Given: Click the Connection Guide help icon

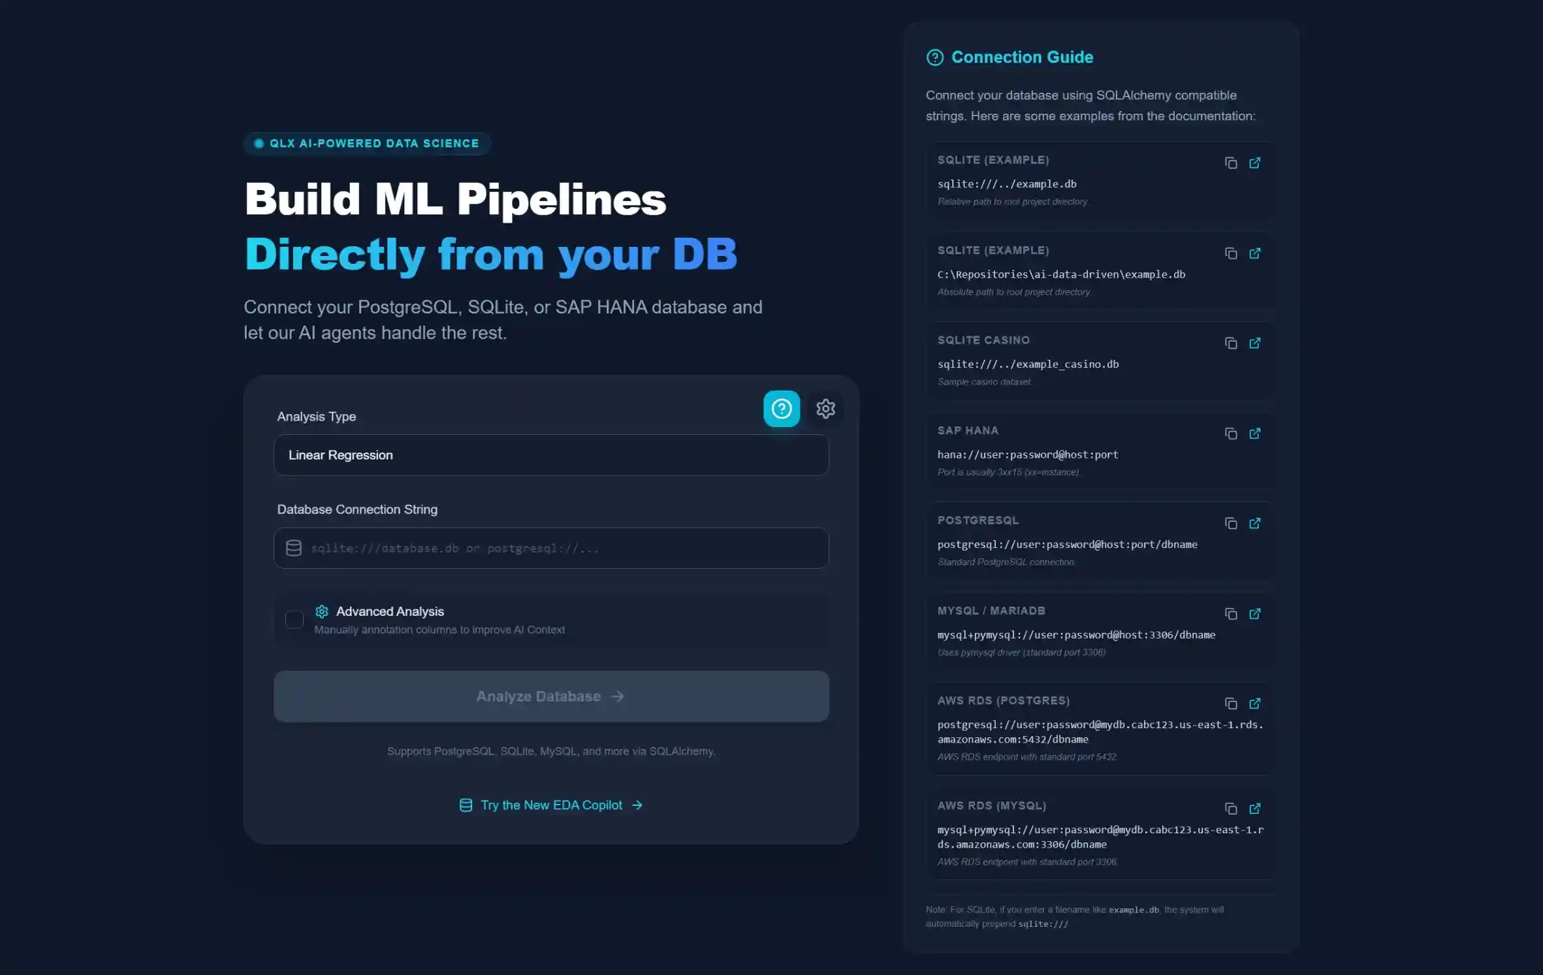Looking at the screenshot, I should (935, 57).
